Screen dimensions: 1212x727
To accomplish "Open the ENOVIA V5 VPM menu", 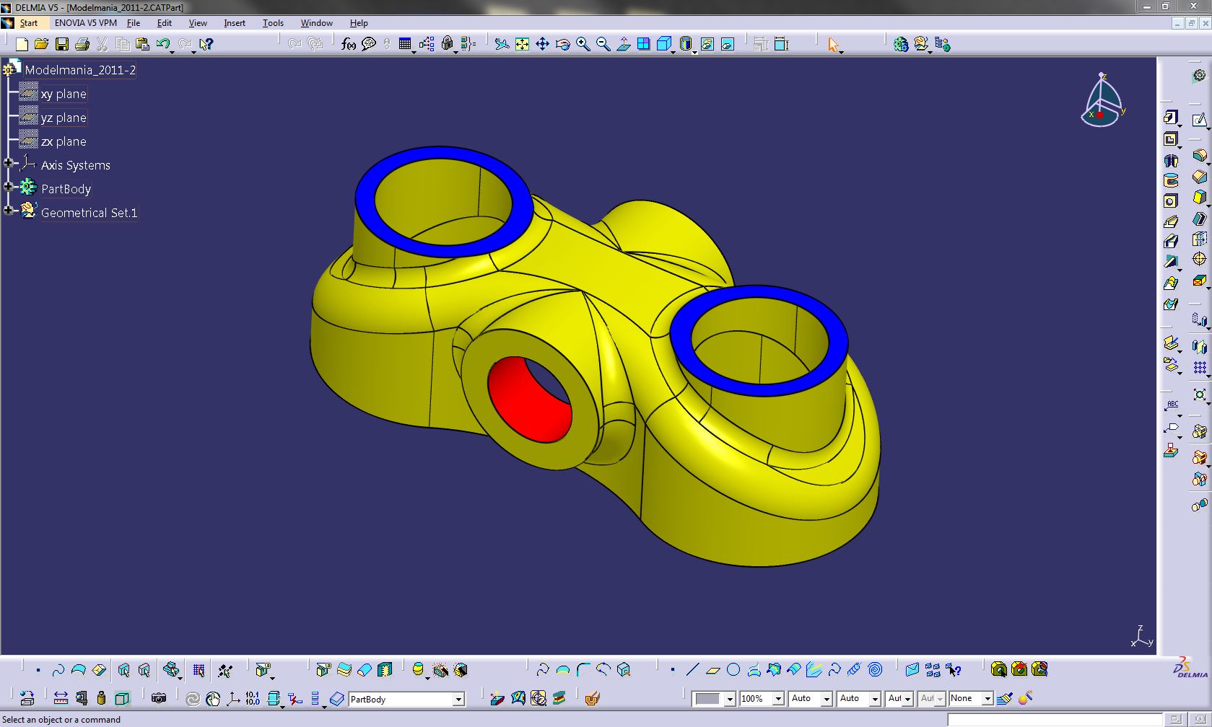I will (85, 23).
